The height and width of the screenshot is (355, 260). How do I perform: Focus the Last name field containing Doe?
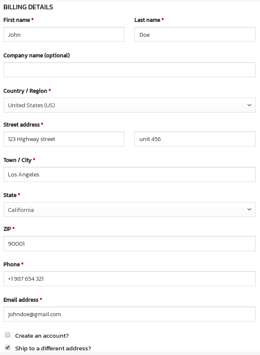click(195, 35)
